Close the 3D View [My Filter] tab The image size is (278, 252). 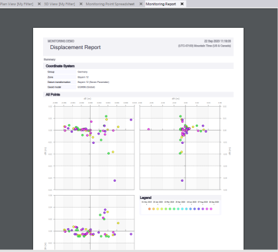[x=81, y=4]
